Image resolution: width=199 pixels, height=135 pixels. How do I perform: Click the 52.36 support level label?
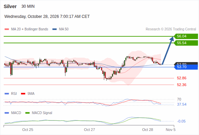coord(181,85)
